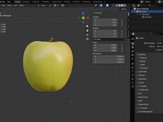Lock the Location X value

coord(122,20)
